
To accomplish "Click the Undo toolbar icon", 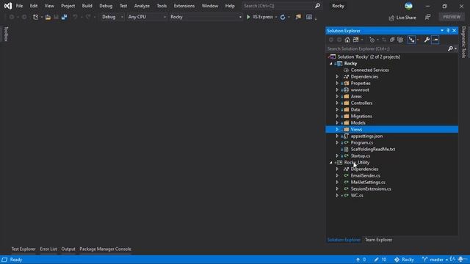I will pyautogui.click(x=75, y=17).
